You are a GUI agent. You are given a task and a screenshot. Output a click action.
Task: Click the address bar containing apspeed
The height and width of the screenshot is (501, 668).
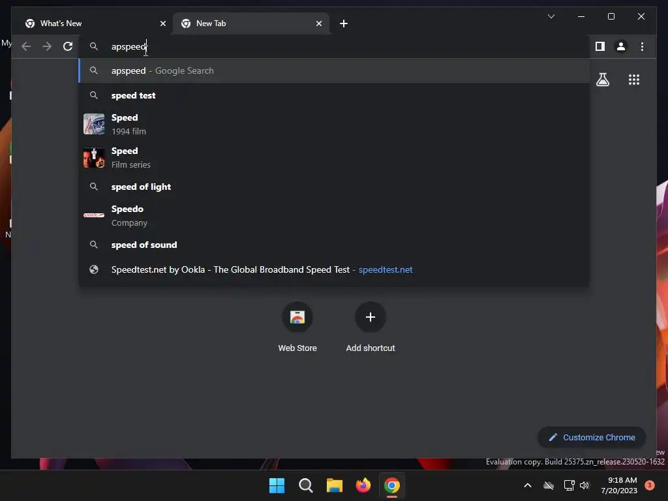(x=335, y=46)
